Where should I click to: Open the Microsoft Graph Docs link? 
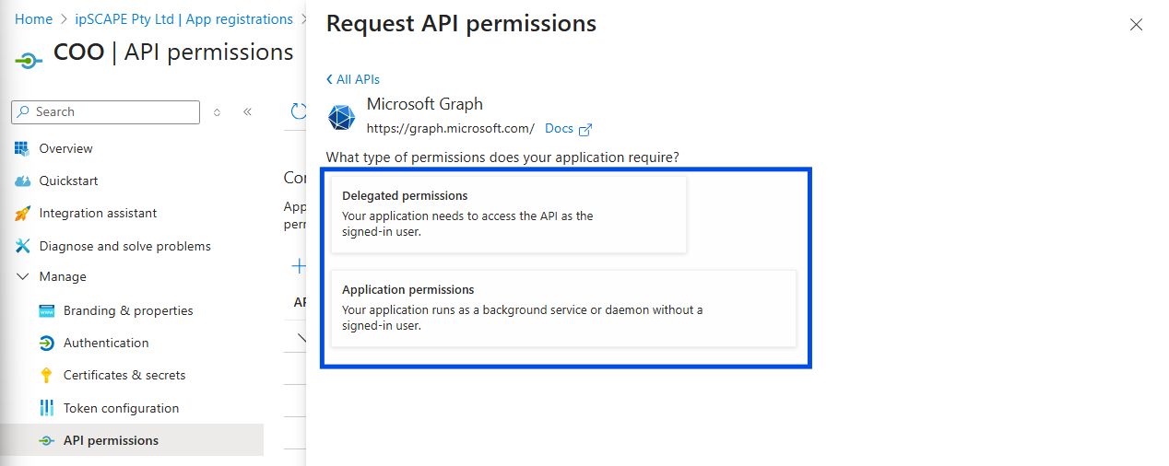pos(567,129)
